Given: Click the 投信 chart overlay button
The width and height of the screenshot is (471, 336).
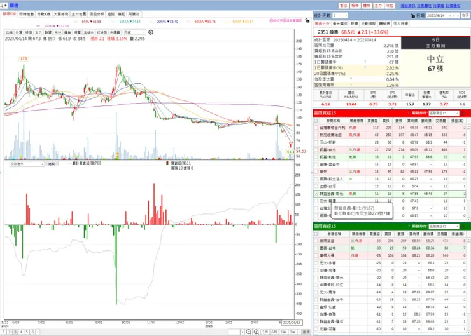Looking at the screenshot, I should 29,32.
